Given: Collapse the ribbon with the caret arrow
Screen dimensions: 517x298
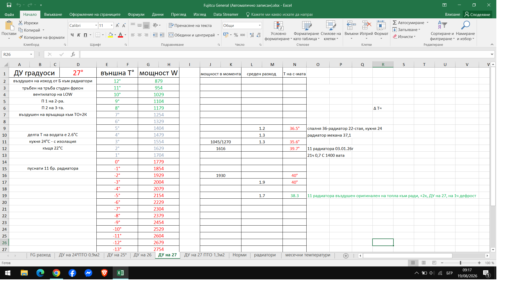Looking at the screenshot, I should pos(492,44).
